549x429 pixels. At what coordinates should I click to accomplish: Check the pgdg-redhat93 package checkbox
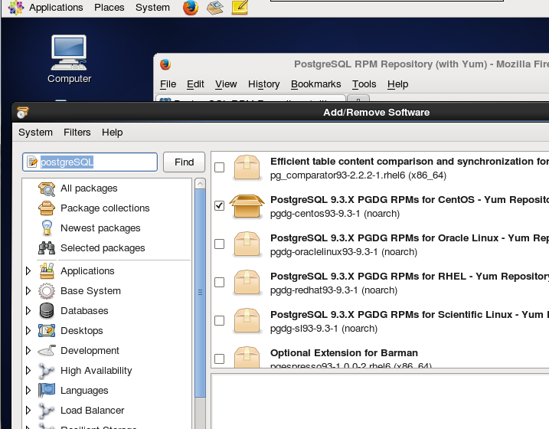pyautogui.click(x=220, y=282)
